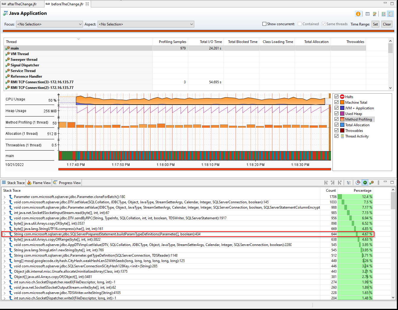Toggle the green M method grouping icon
The height and width of the screenshot is (310, 398).
[365, 183]
